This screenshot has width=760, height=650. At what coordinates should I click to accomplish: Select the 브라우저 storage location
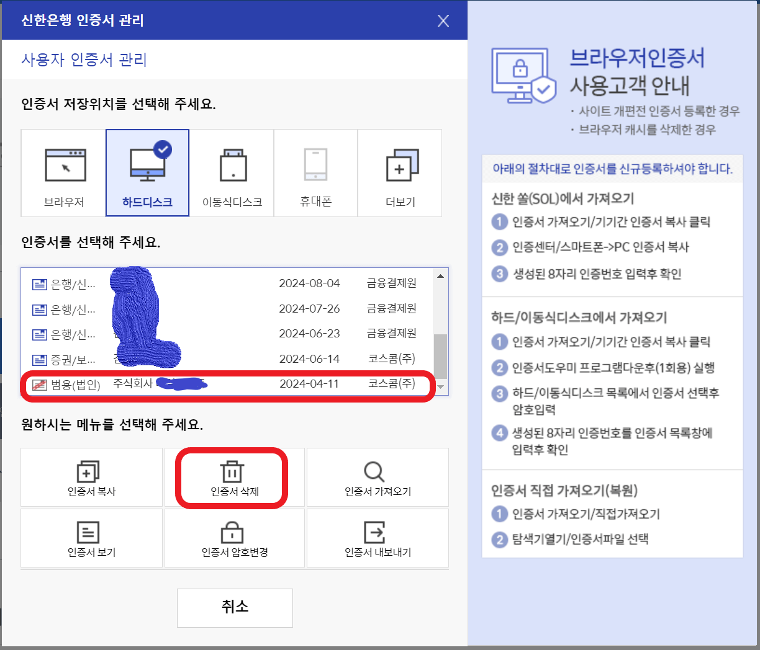[x=63, y=173]
